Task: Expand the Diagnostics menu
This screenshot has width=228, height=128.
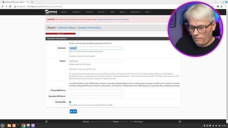Action: click(135, 12)
